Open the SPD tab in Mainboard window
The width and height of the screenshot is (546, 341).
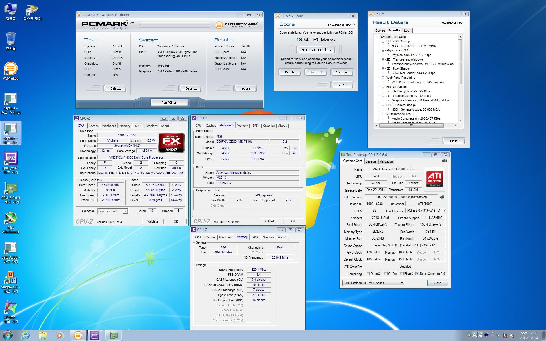coord(255,126)
